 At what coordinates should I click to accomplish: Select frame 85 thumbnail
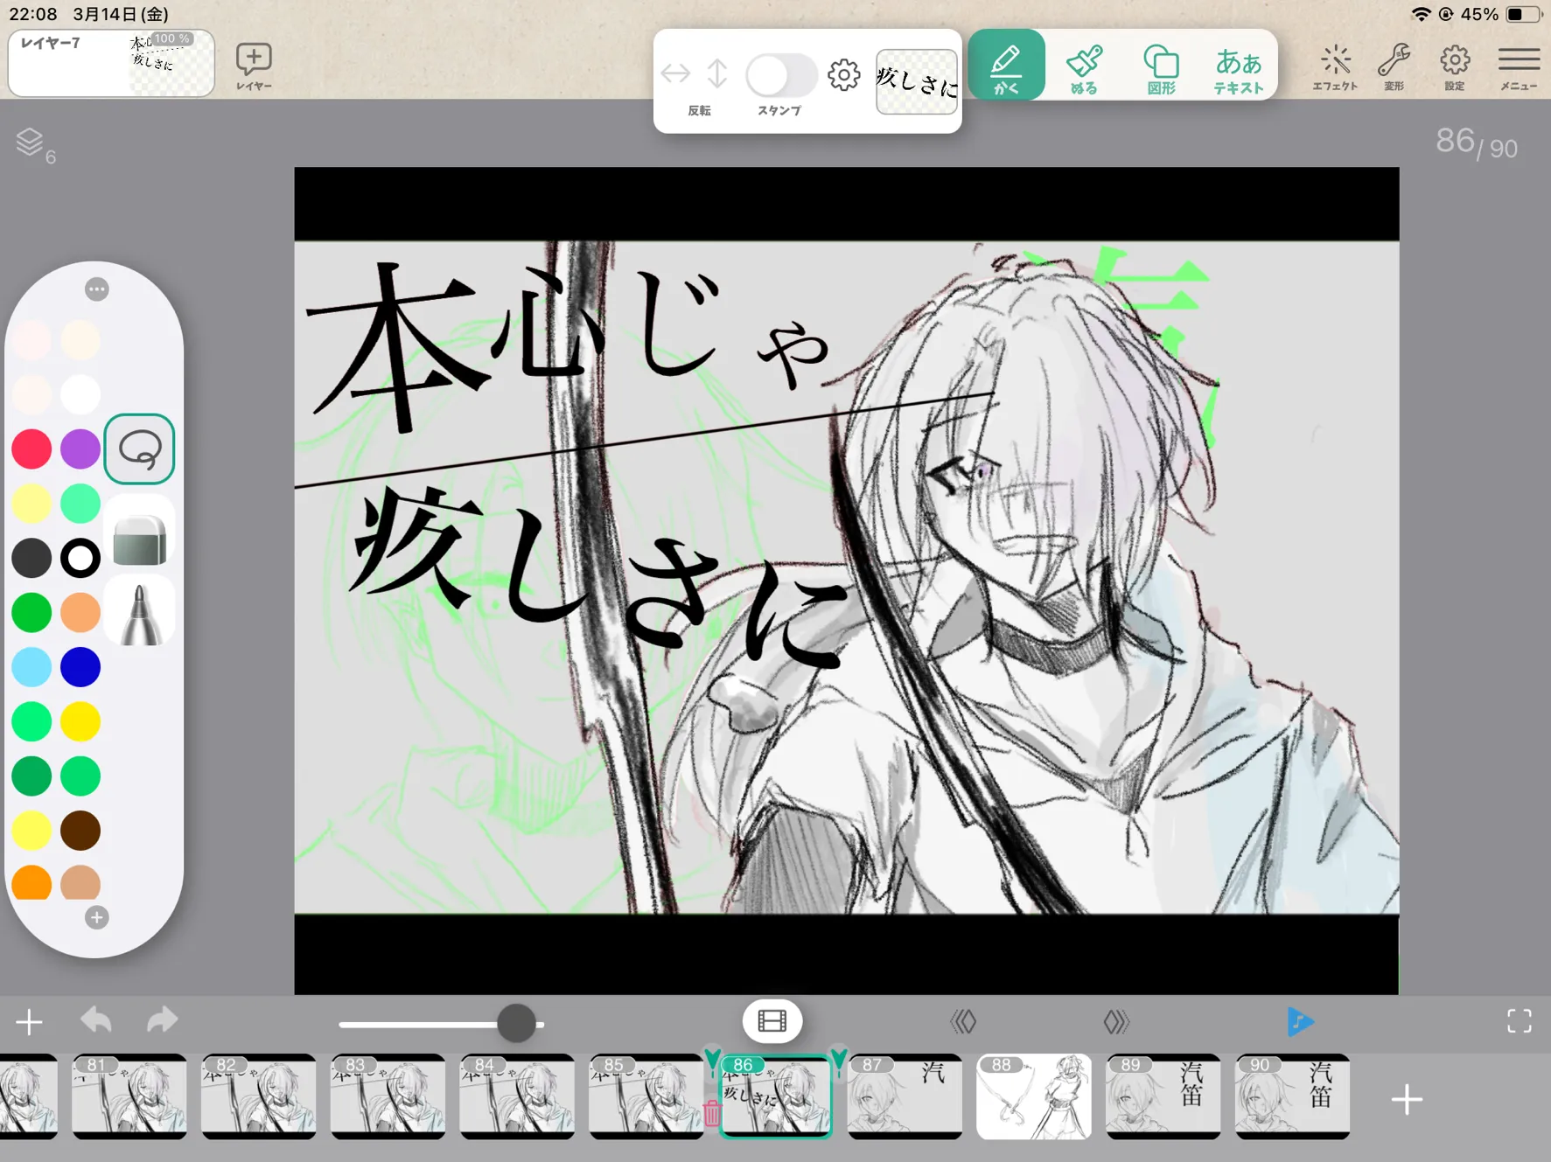click(x=646, y=1096)
